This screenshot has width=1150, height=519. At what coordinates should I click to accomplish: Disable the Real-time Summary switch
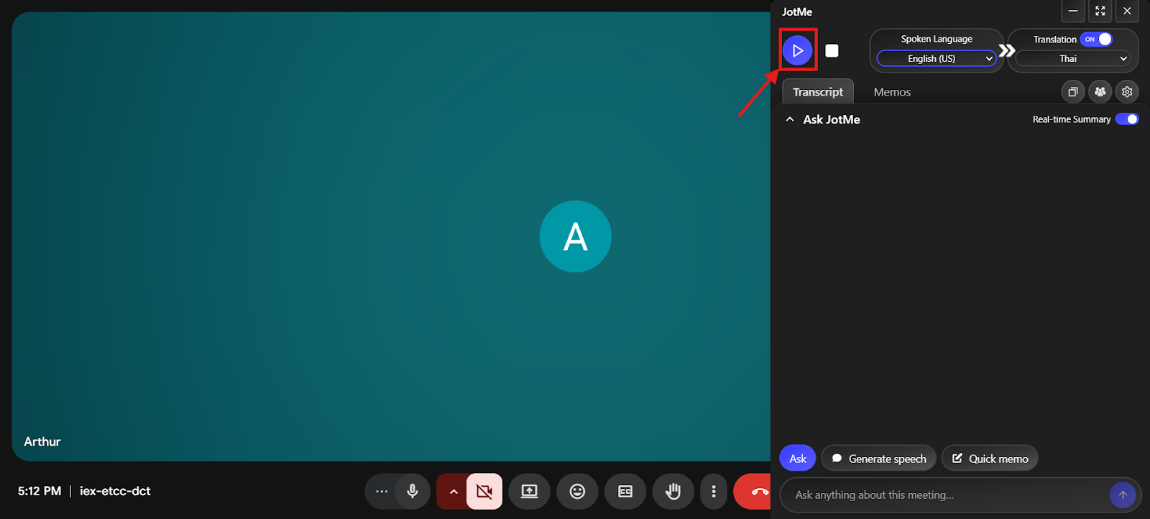pyautogui.click(x=1127, y=119)
